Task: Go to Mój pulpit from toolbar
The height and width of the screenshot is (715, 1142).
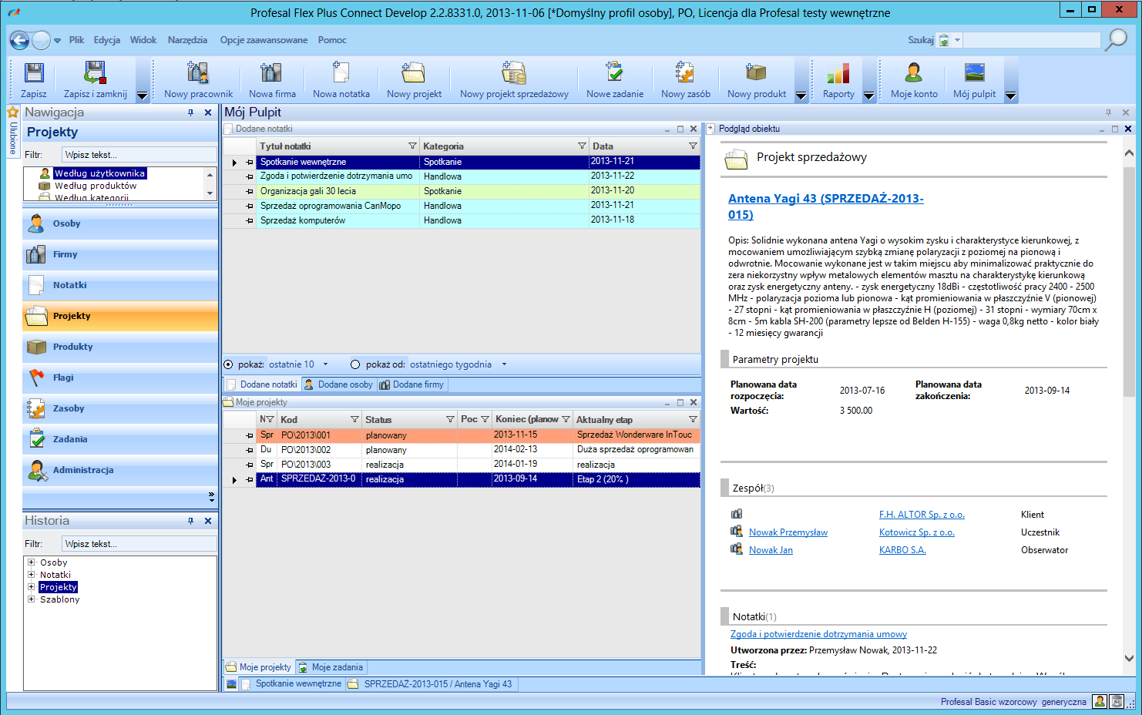Action: [974, 73]
